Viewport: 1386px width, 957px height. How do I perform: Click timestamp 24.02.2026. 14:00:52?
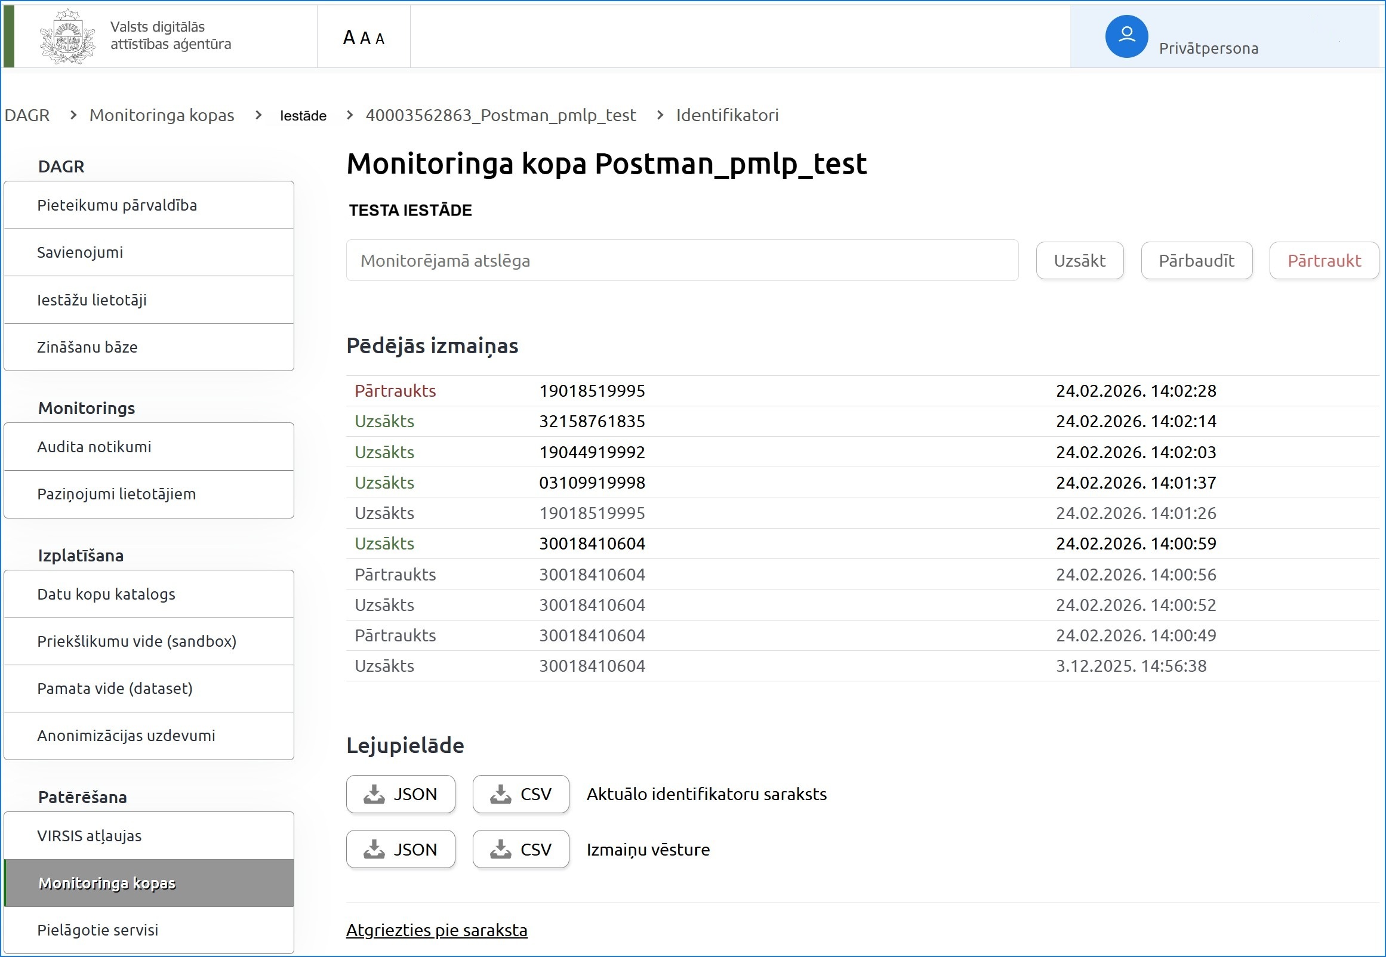tap(1136, 605)
